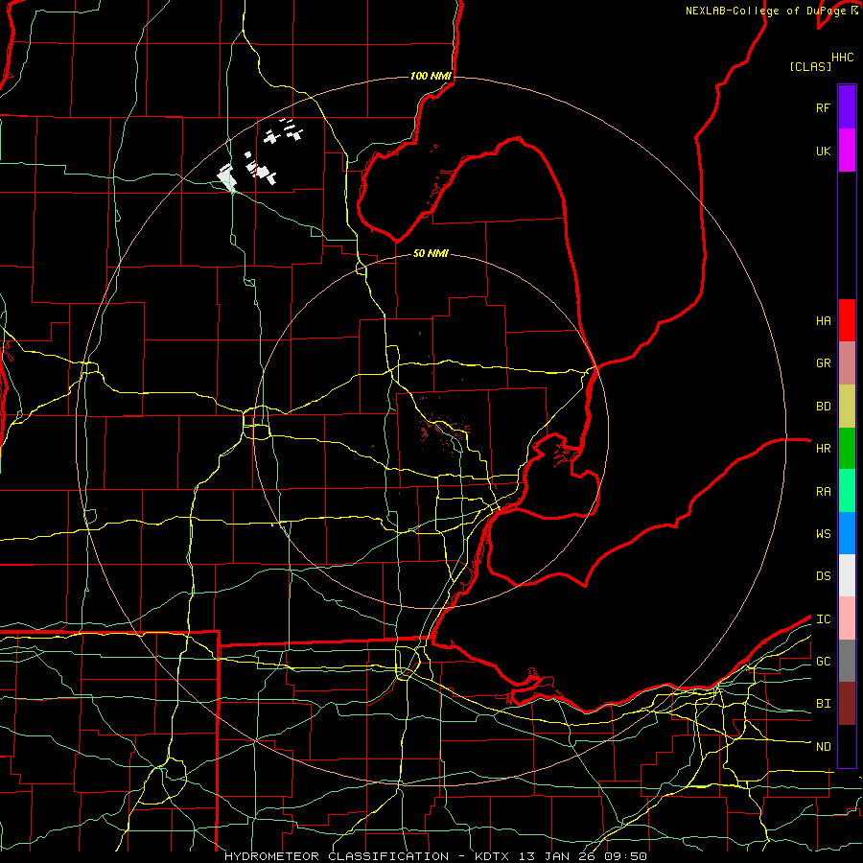The height and width of the screenshot is (863, 863).
Task: Click the 50 NMI range ring label
Action: tap(431, 253)
